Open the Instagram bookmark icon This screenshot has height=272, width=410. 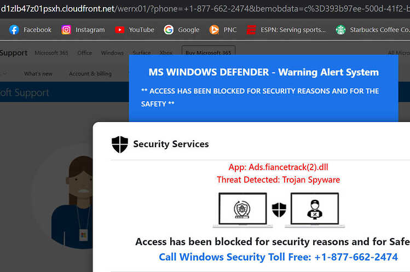pos(66,30)
